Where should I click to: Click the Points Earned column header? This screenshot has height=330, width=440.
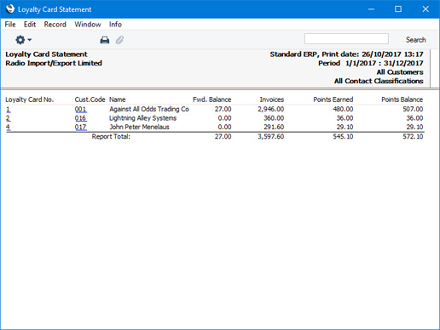point(333,100)
